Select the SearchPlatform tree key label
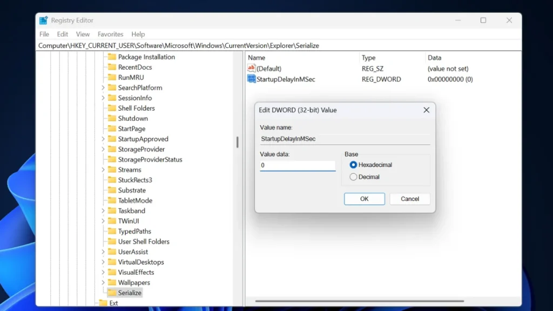 [x=140, y=87]
